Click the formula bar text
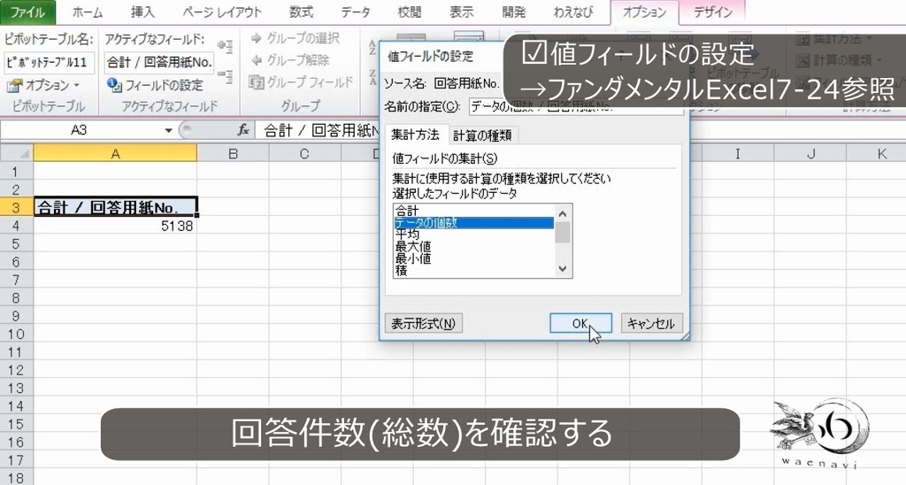The height and width of the screenshot is (485, 906). (320, 131)
